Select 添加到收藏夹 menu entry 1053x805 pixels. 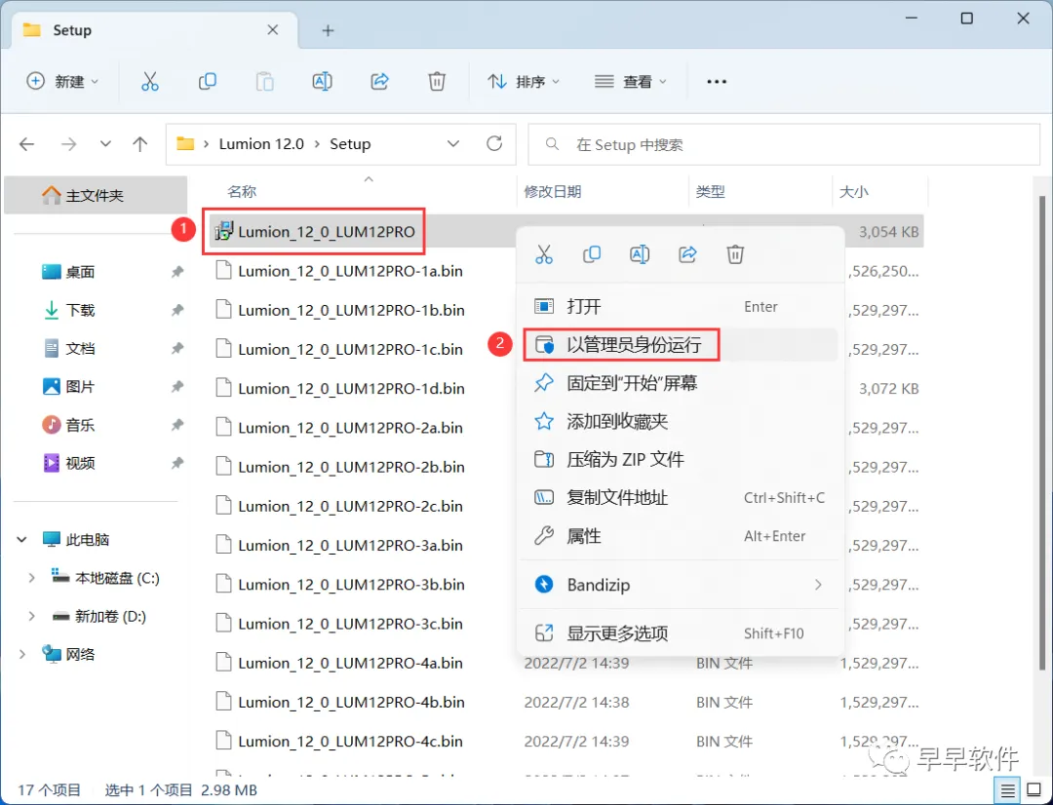pos(680,422)
